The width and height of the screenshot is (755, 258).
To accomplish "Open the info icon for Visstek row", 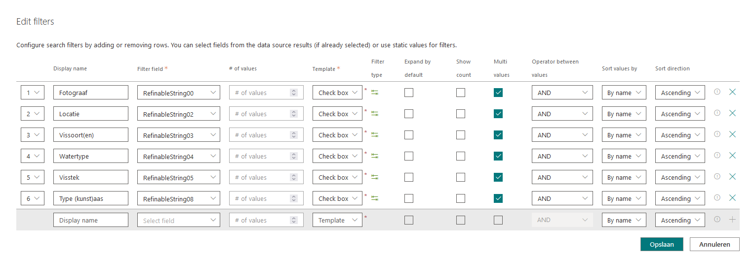I will tap(717, 176).
